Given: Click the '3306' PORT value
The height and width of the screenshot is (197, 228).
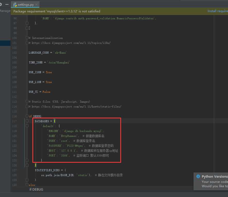Looking at the screenshot, I should [64, 155].
